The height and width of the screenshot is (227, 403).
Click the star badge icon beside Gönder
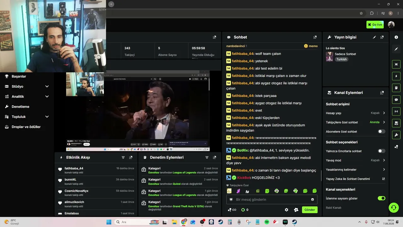tap(296, 210)
